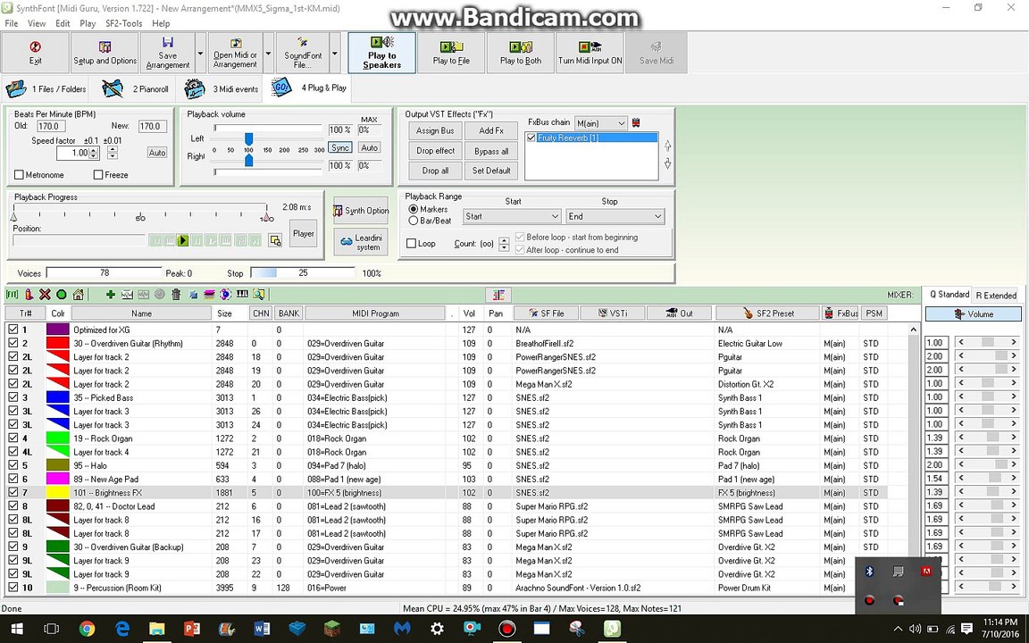Open the playback range Stop dropdown
Screen dimensions: 1029x643
[615, 216]
